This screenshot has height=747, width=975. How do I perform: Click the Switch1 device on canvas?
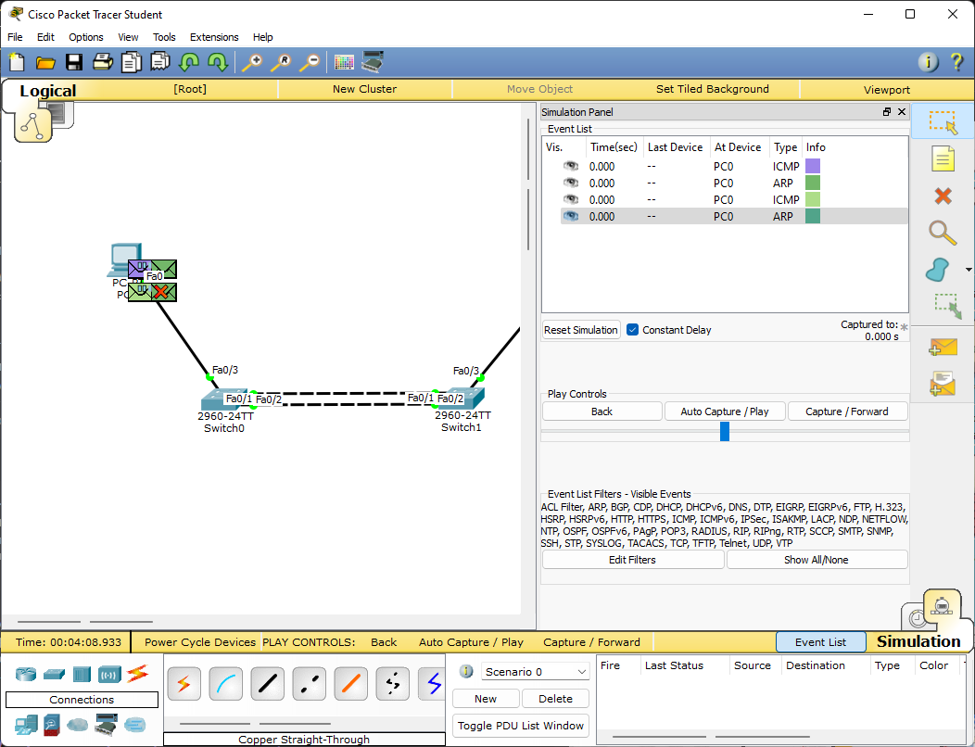click(462, 399)
